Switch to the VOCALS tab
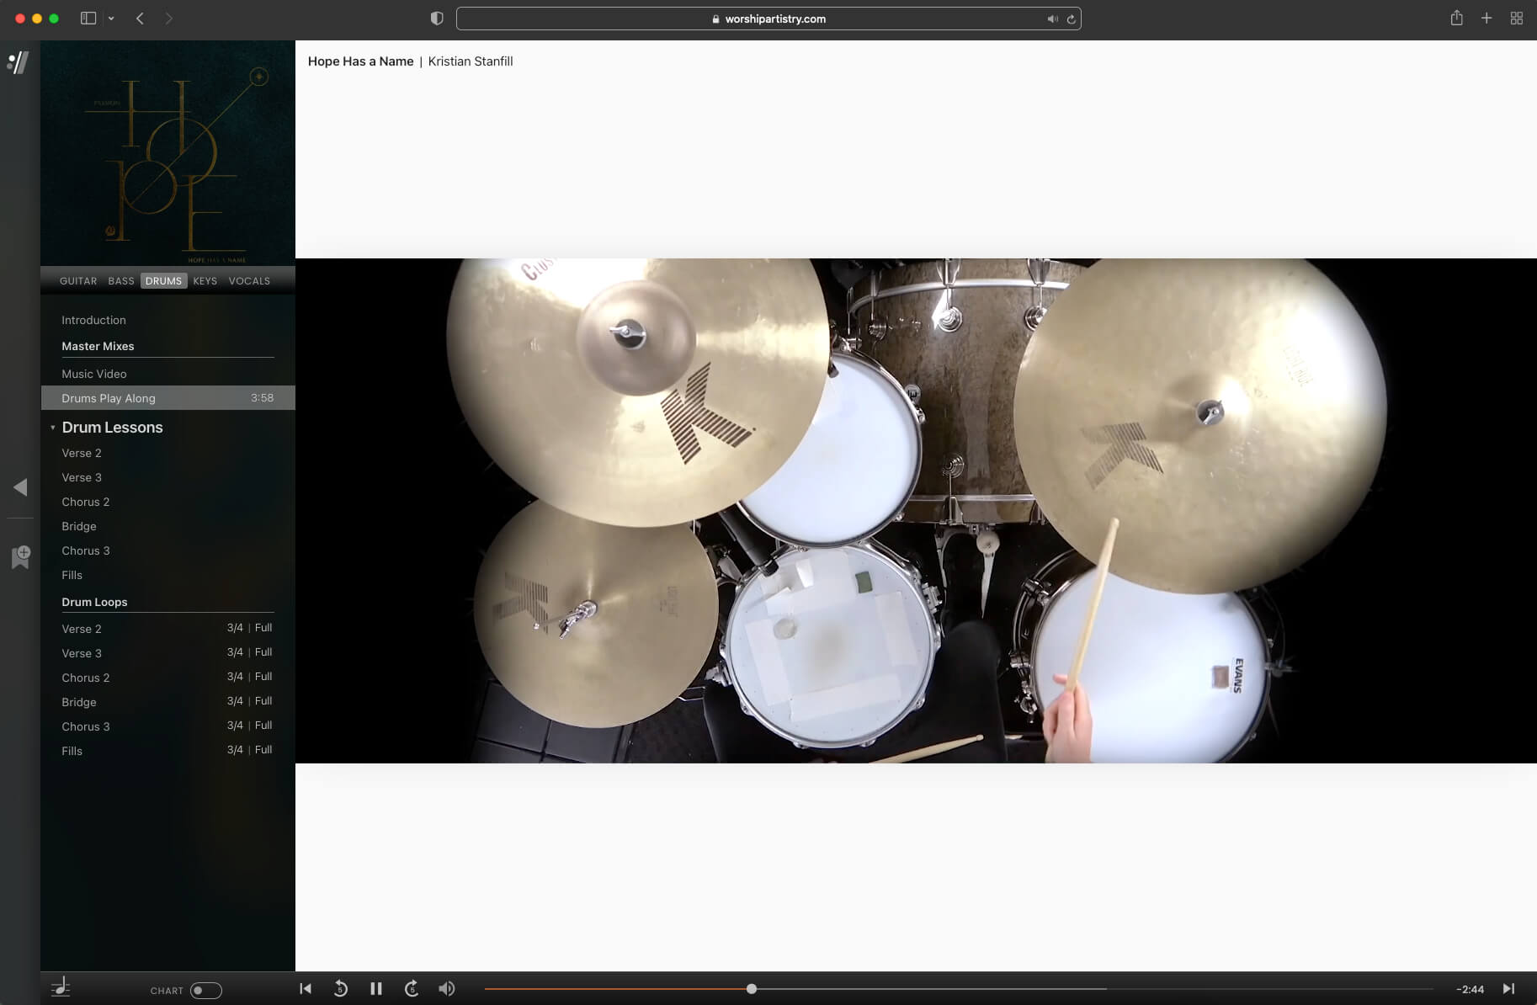Viewport: 1537px width, 1005px height. (x=249, y=281)
